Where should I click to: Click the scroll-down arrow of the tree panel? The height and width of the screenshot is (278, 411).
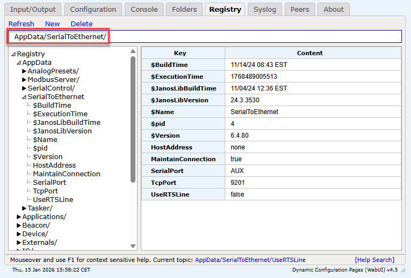pos(133,246)
